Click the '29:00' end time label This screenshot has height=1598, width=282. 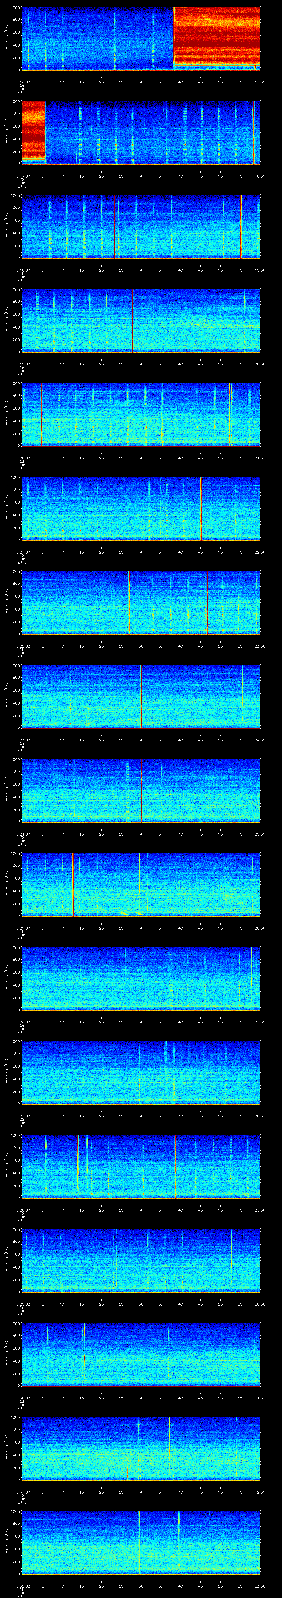click(260, 1210)
